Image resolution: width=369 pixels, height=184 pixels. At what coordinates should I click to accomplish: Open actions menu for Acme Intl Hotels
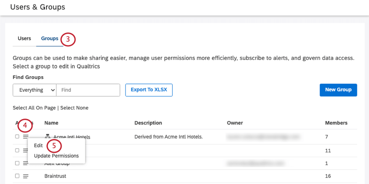[26, 136]
